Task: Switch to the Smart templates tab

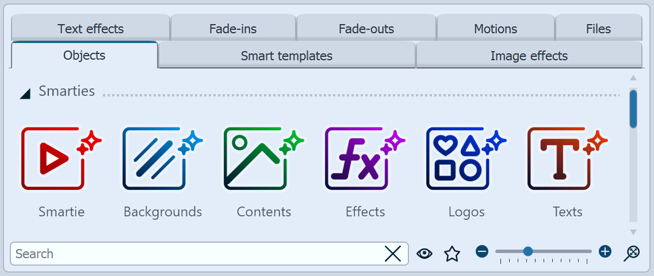Action: (286, 56)
